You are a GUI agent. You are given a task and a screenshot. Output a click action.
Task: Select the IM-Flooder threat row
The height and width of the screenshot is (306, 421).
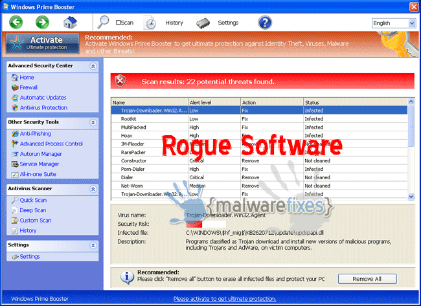click(x=259, y=144)
